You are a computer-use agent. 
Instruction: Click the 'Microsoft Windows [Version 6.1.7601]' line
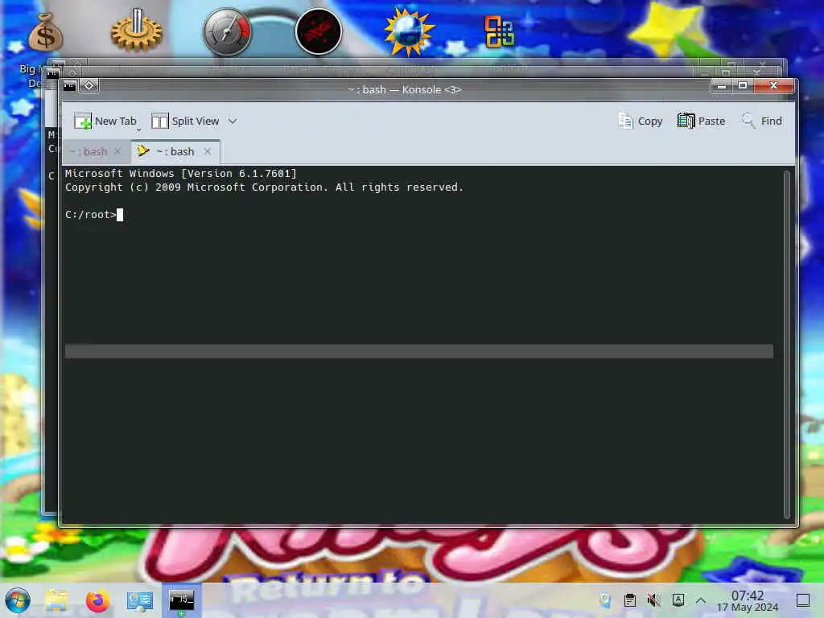181,174
